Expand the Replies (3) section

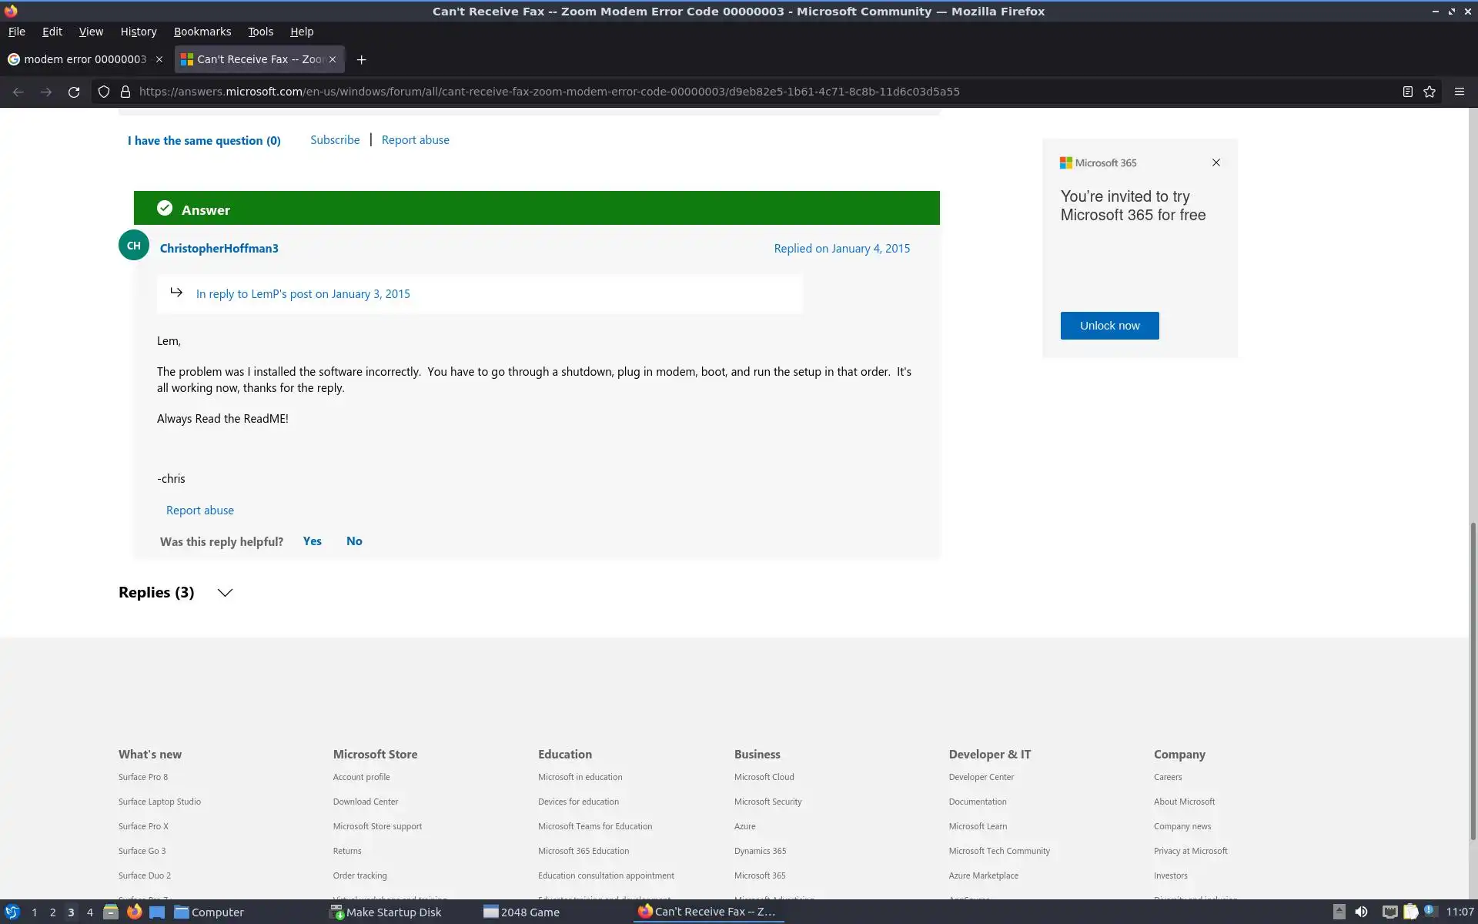click(x=224, y=592)
